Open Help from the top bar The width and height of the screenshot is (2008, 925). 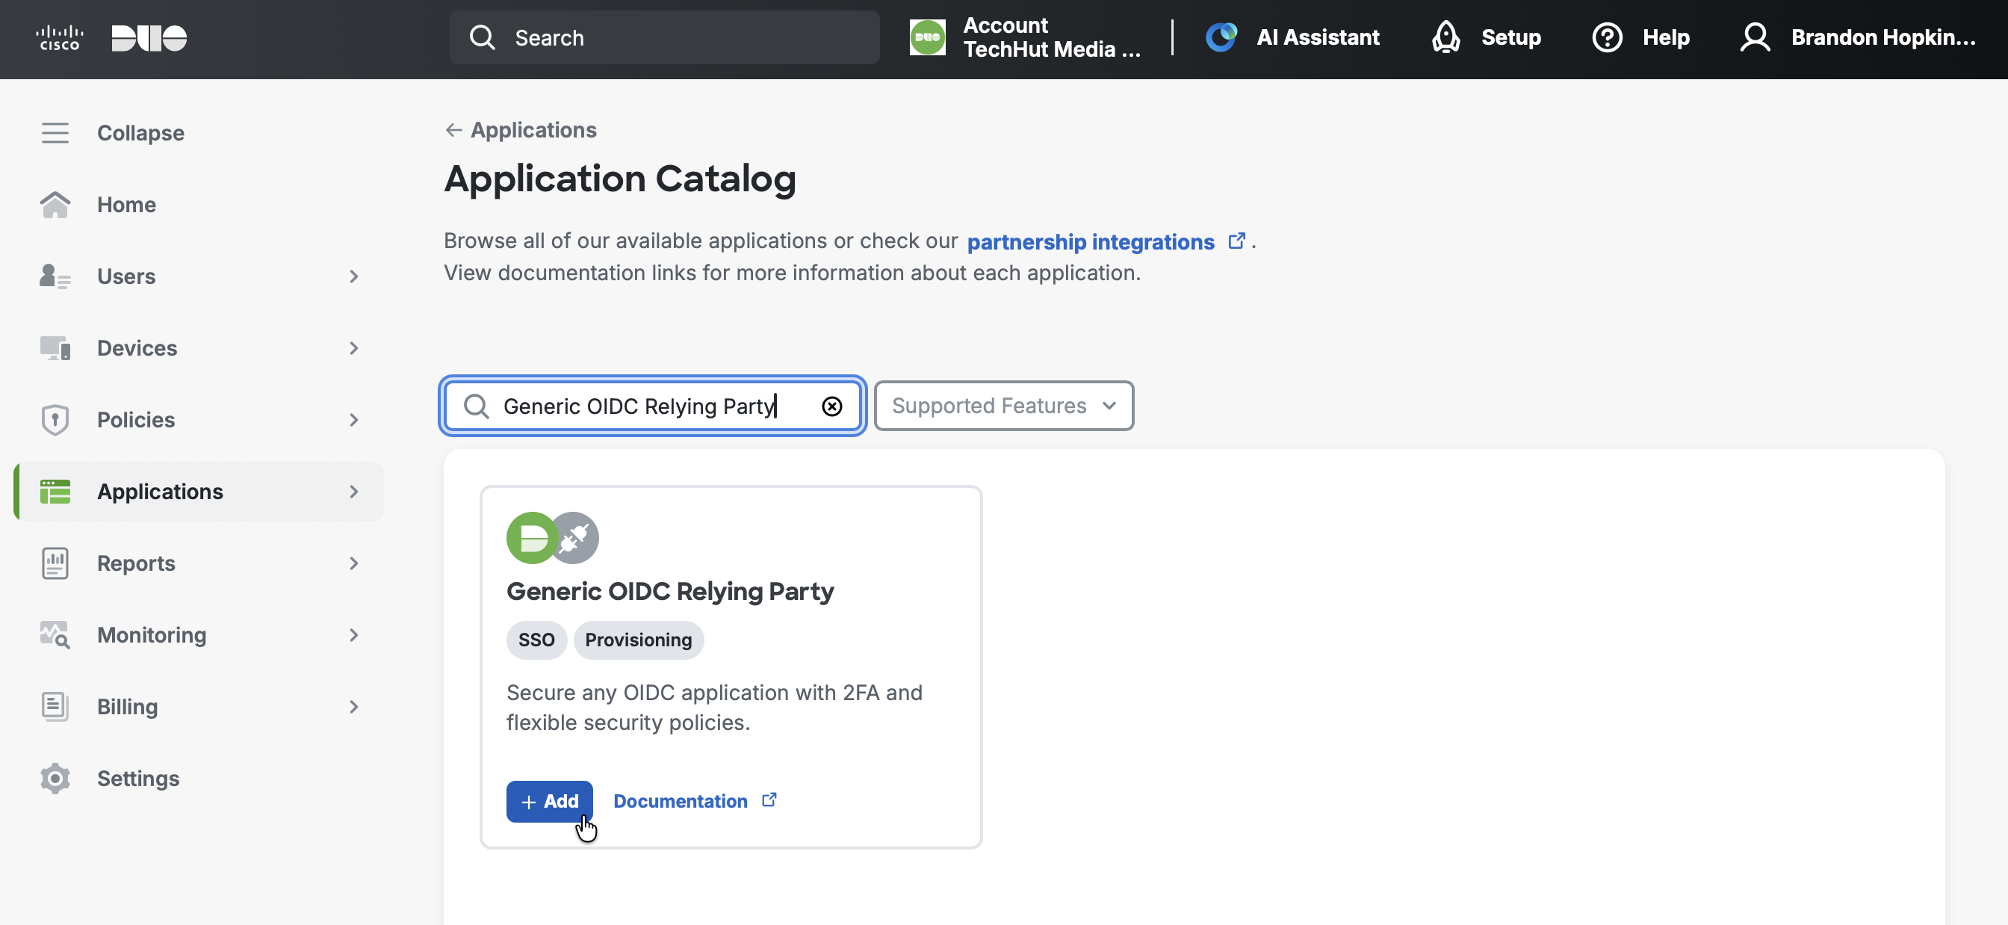[1640, 37]
